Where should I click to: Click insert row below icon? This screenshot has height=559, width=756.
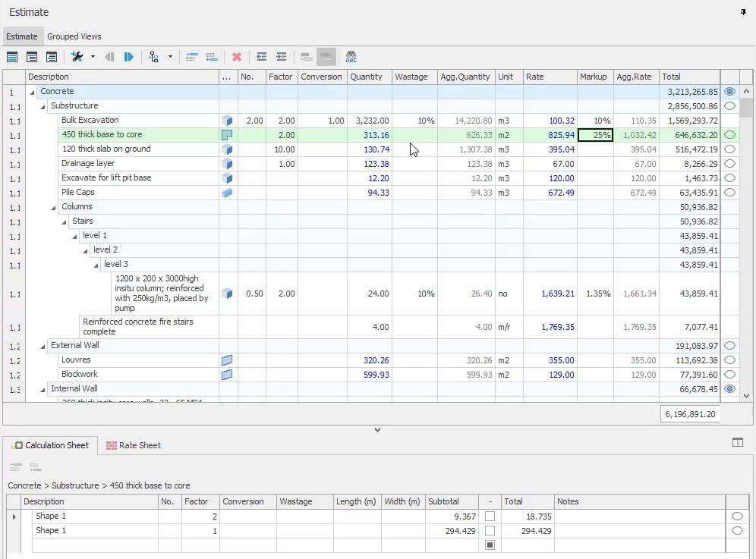click(x=212, y=57)
